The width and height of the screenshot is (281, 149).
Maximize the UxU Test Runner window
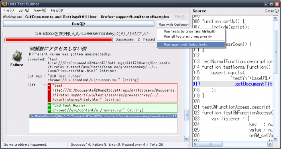[x=271, y=4]
